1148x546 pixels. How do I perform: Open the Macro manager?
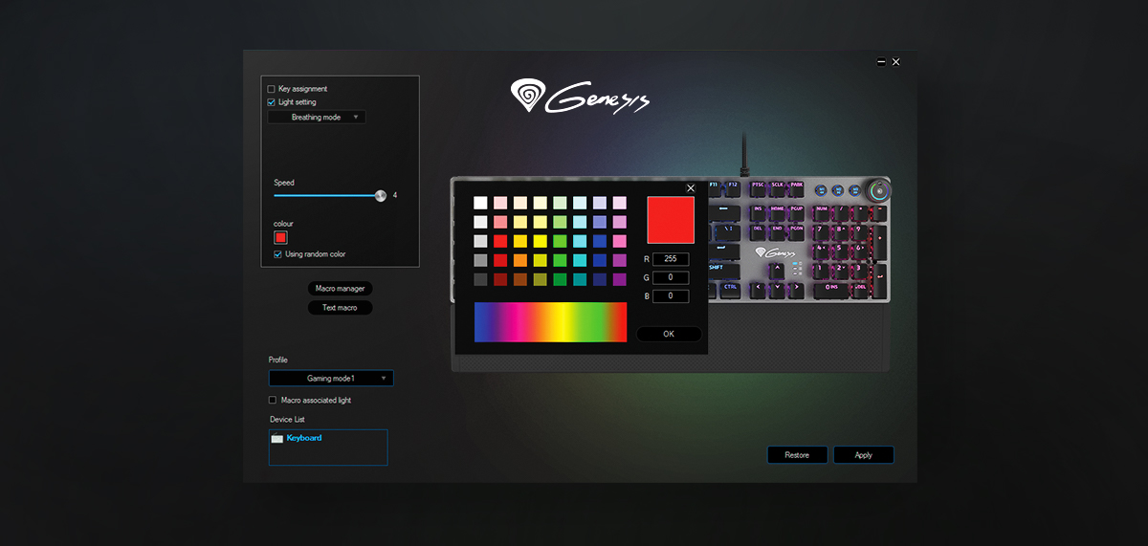point(340,289)
